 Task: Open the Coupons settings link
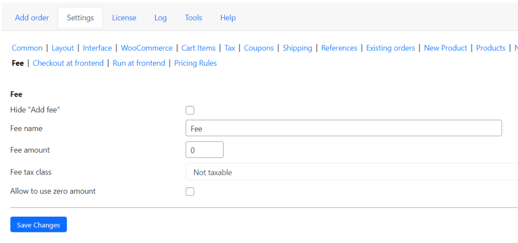click(x=258, y=48)
